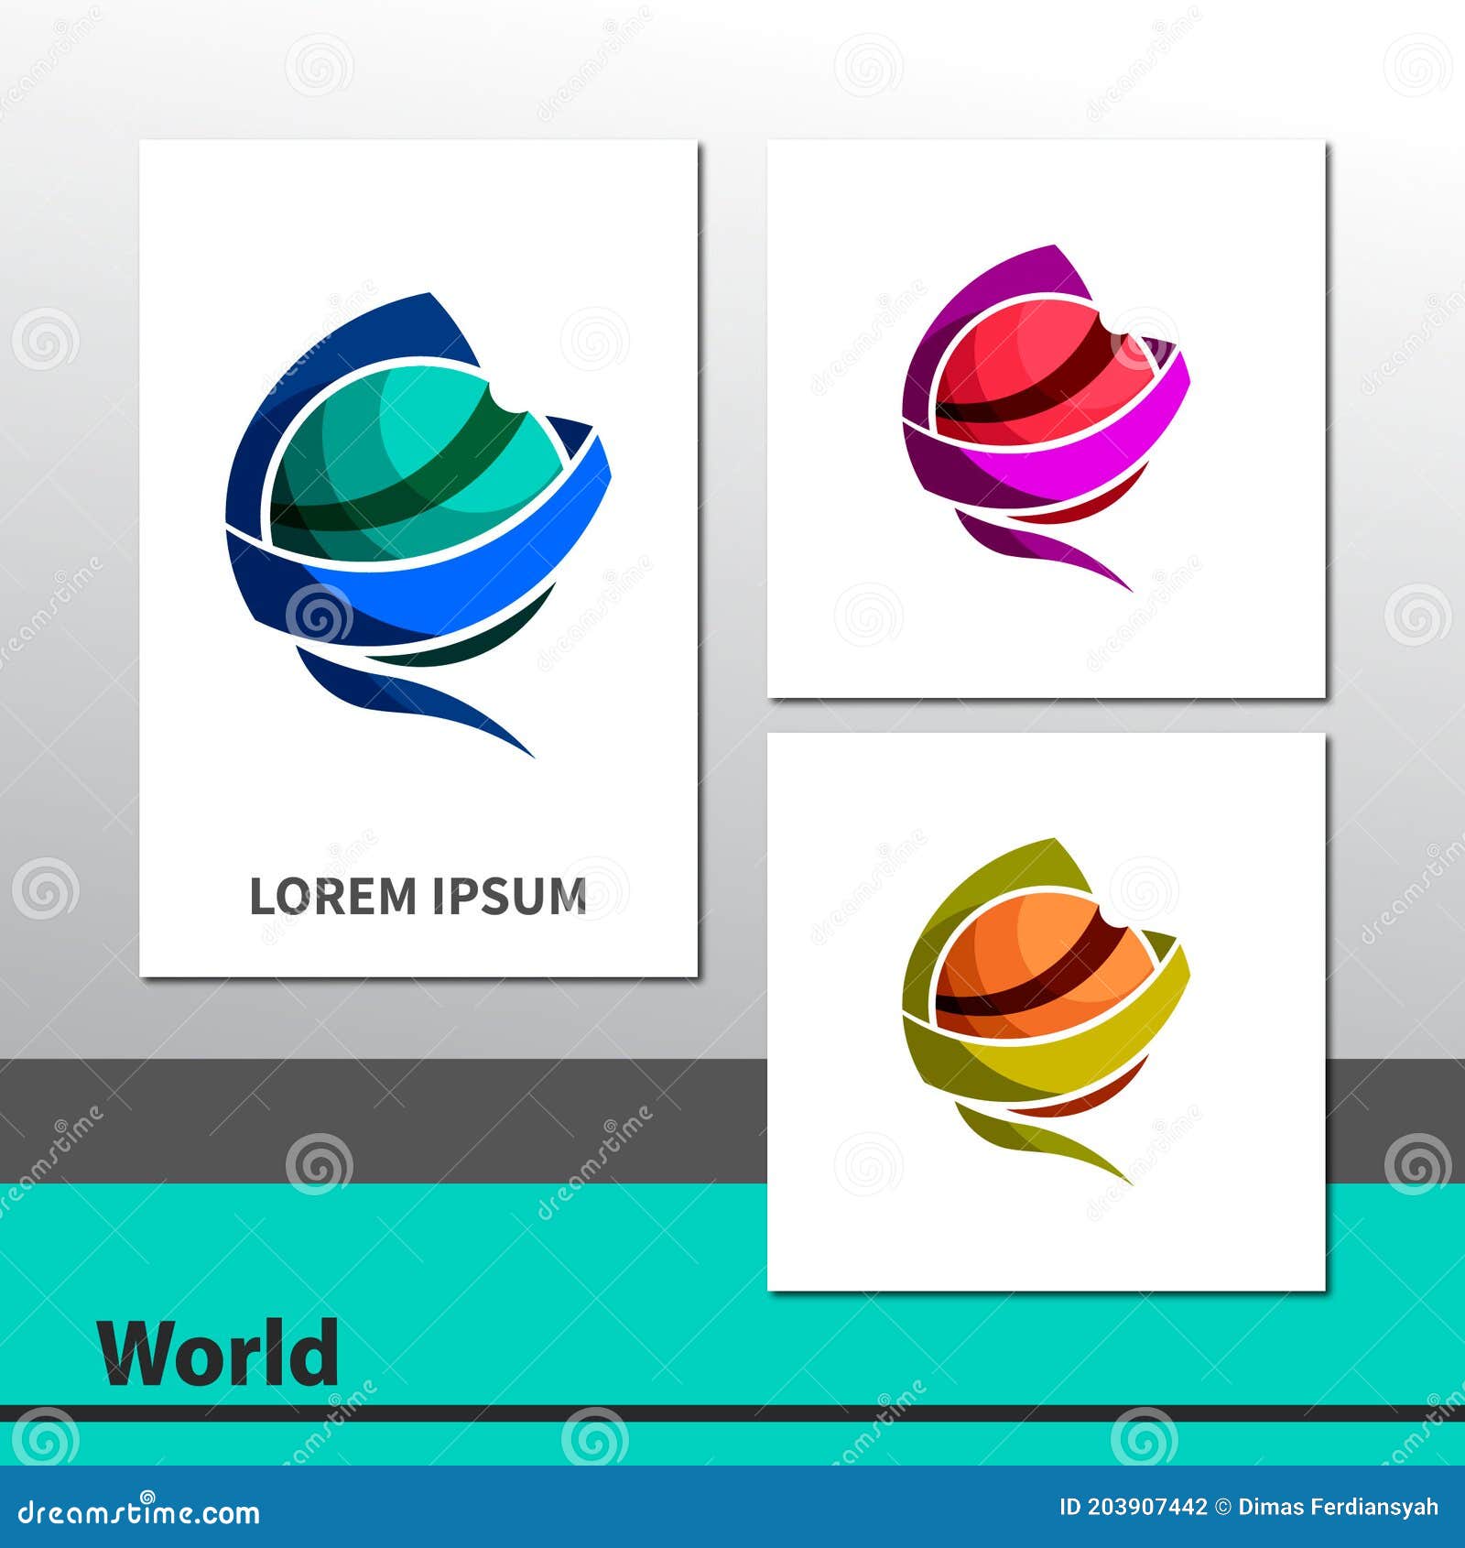Click the blue swirl tail of the main logo

pos(394,696)
